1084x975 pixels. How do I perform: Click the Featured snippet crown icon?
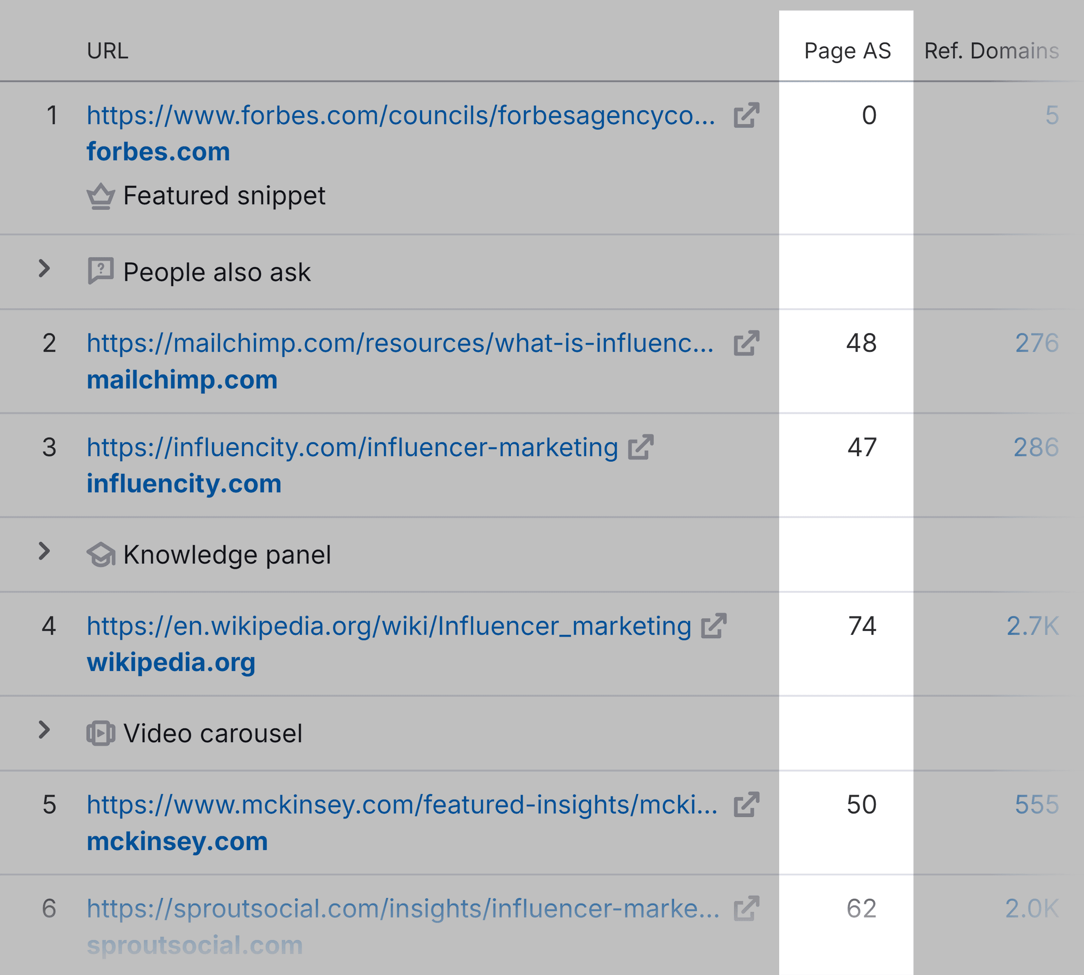pyautogui.click(x=101, y=196)
